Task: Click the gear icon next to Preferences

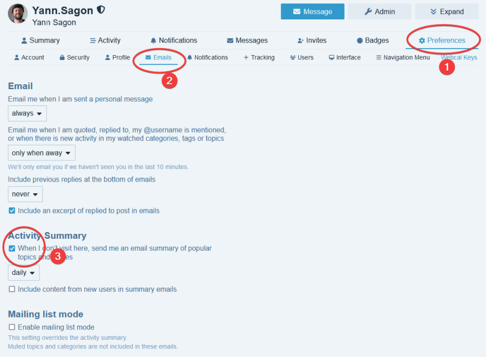Action: tap(422, 41)
